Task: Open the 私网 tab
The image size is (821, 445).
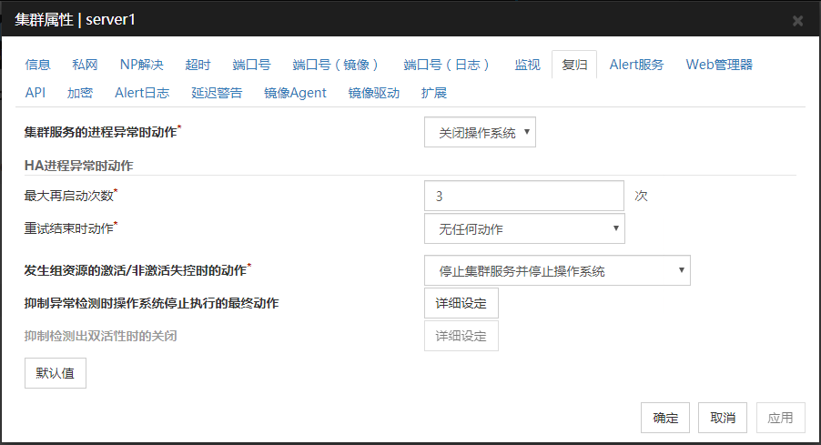Action: 86,65
